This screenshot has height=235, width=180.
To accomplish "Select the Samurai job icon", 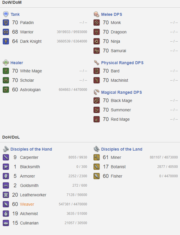I will click(x=97, y=51).
